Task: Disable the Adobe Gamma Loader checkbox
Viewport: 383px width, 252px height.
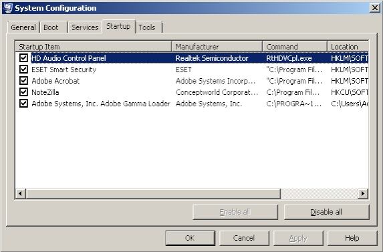Action: tap(23, 104)
